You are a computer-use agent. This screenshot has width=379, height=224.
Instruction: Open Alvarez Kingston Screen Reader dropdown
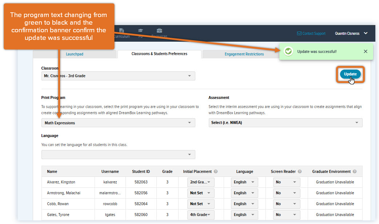(x=287, y=182)
